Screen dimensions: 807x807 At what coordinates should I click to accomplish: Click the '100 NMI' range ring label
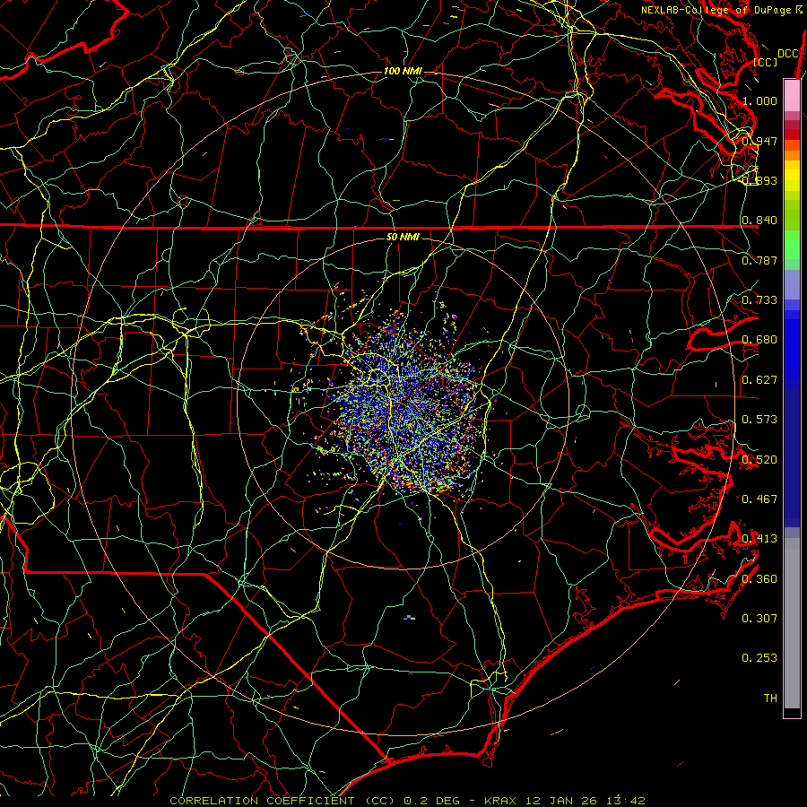click(x=403, y=71)
